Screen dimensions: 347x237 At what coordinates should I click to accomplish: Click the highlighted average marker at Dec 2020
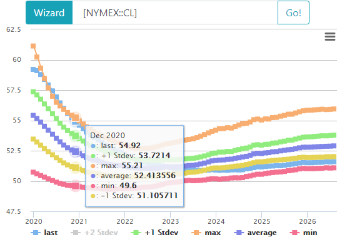pyautogui.click(x=76, y=151)
